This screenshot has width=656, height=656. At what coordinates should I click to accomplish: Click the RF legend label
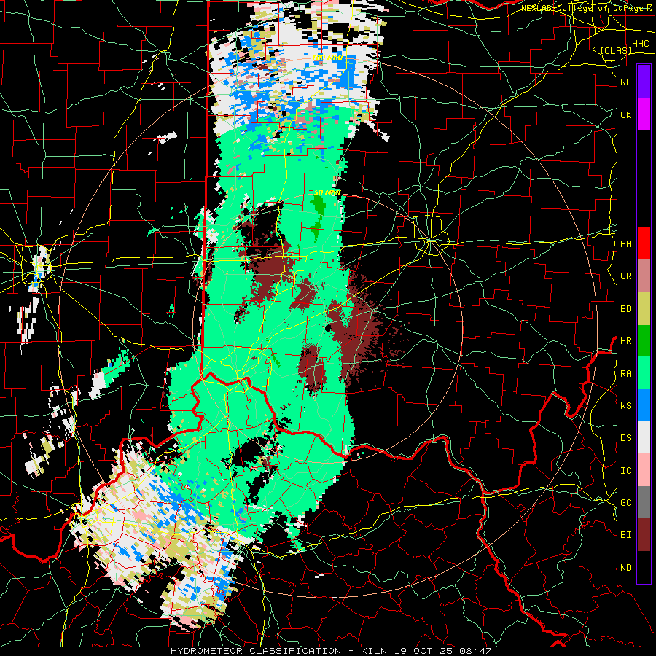tap(626, 82)
